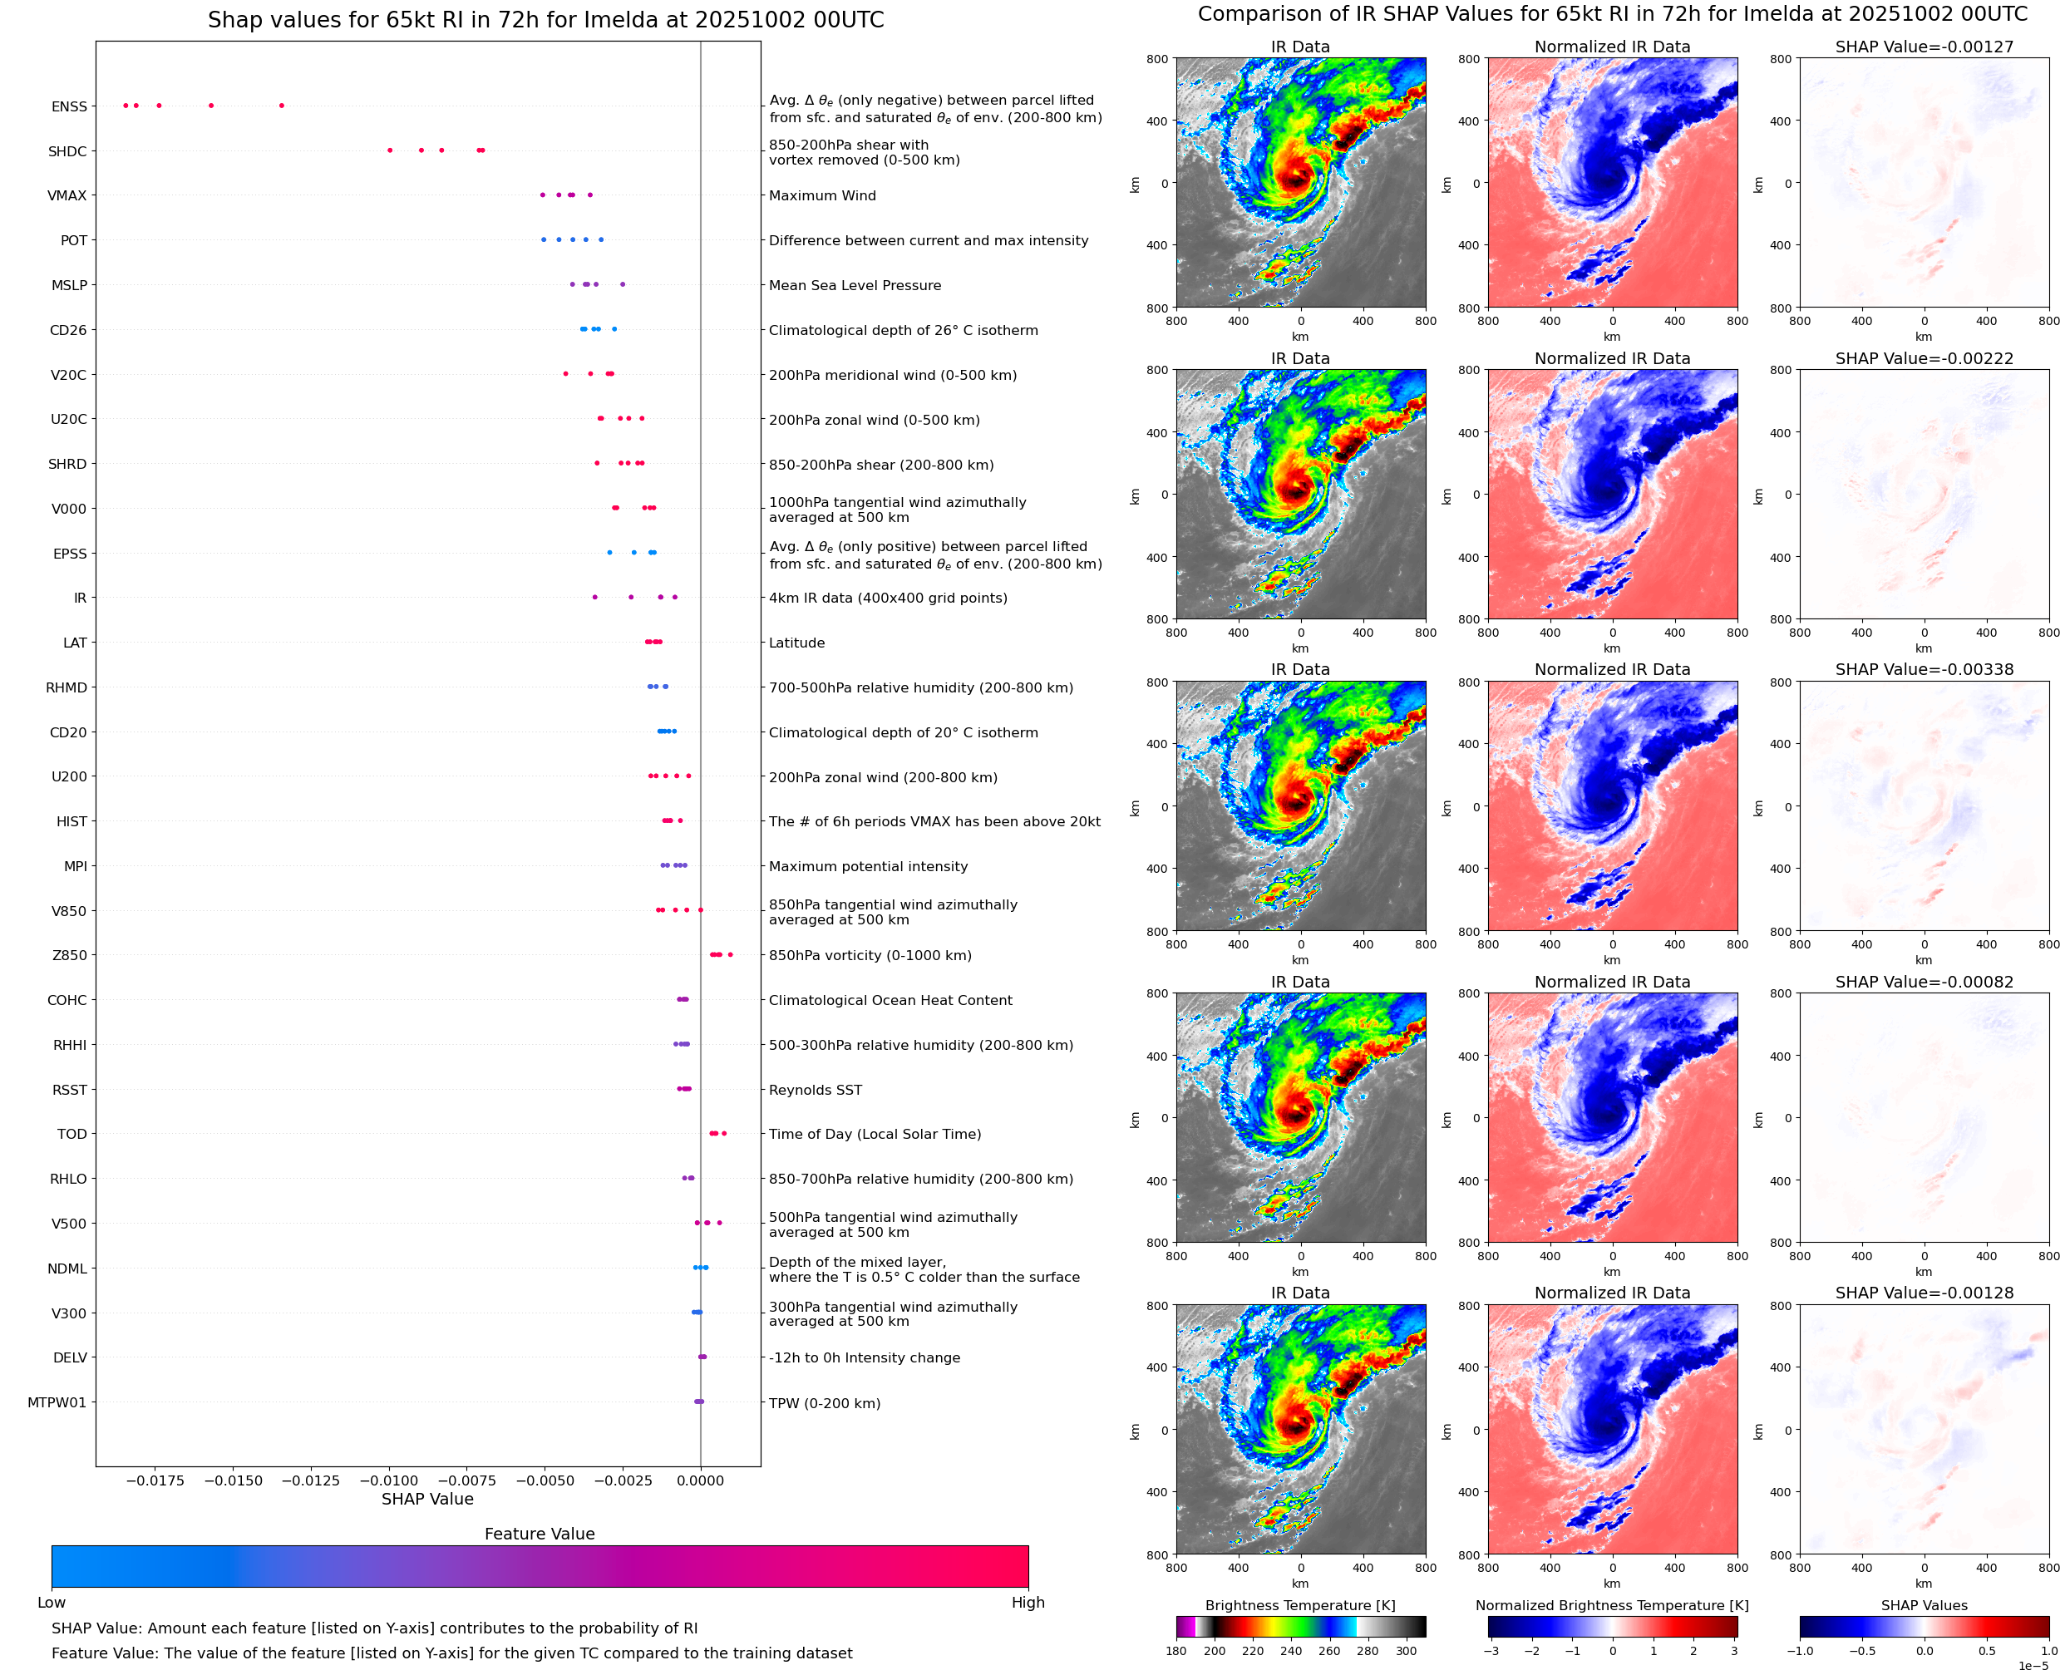Click the 'Time of Day (Local Solar Time)' text
The height and width of the screenshot is (1670, 2070).
(875, 1134)
